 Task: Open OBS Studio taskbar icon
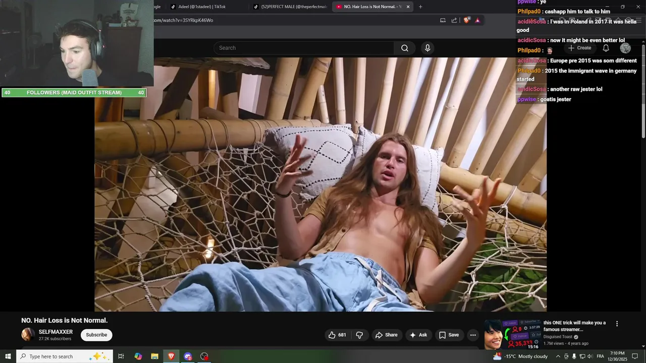(204, 356)
